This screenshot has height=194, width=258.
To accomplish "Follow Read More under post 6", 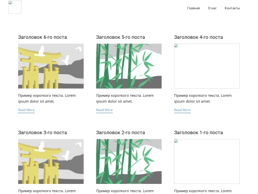I will 26,110.
